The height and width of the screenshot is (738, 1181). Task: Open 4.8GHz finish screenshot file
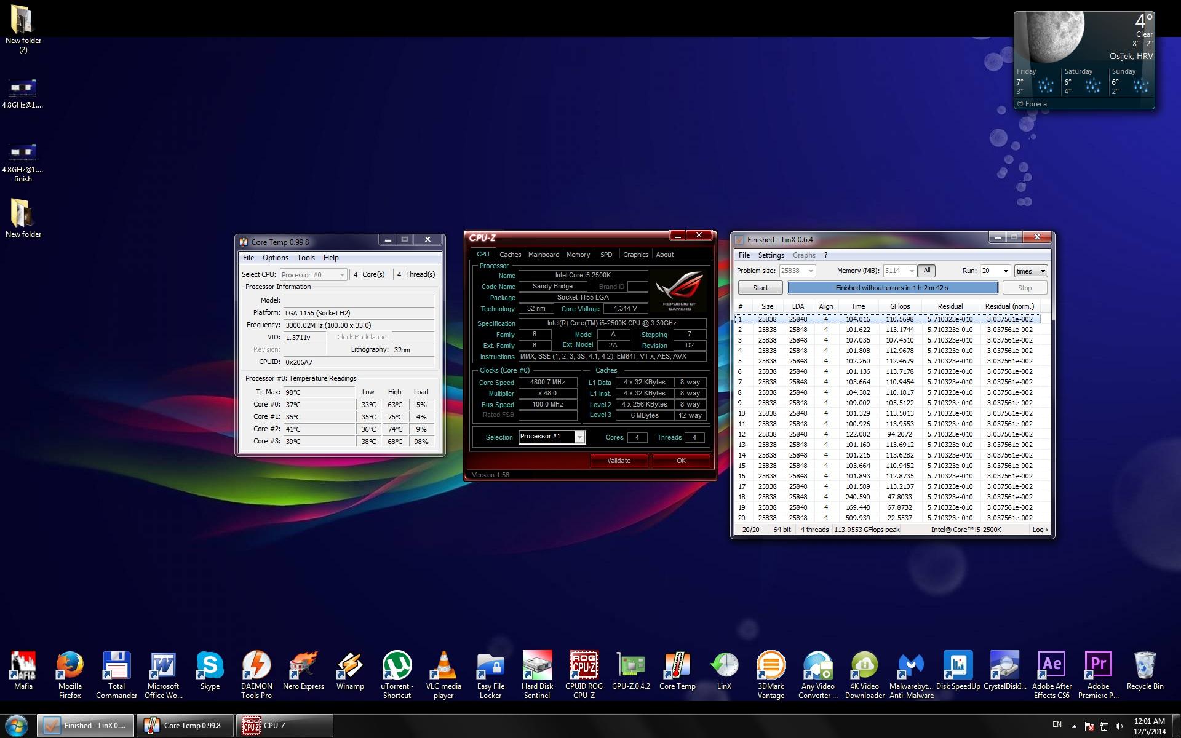coord(23,163)
